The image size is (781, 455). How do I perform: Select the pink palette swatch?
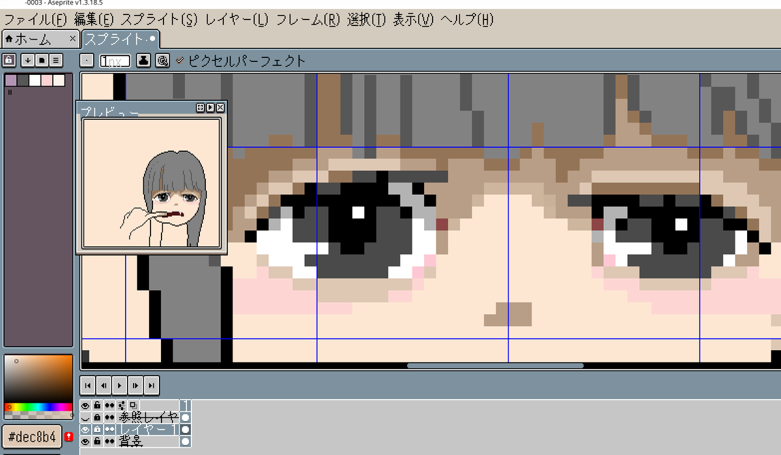pos(47,80)
